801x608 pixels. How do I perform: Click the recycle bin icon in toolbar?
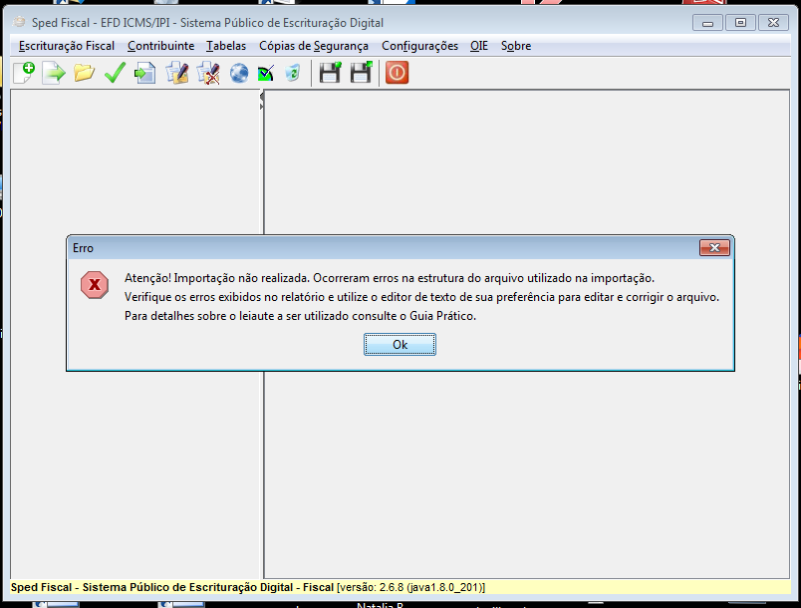pyautogui.click(x=293, y=73)
